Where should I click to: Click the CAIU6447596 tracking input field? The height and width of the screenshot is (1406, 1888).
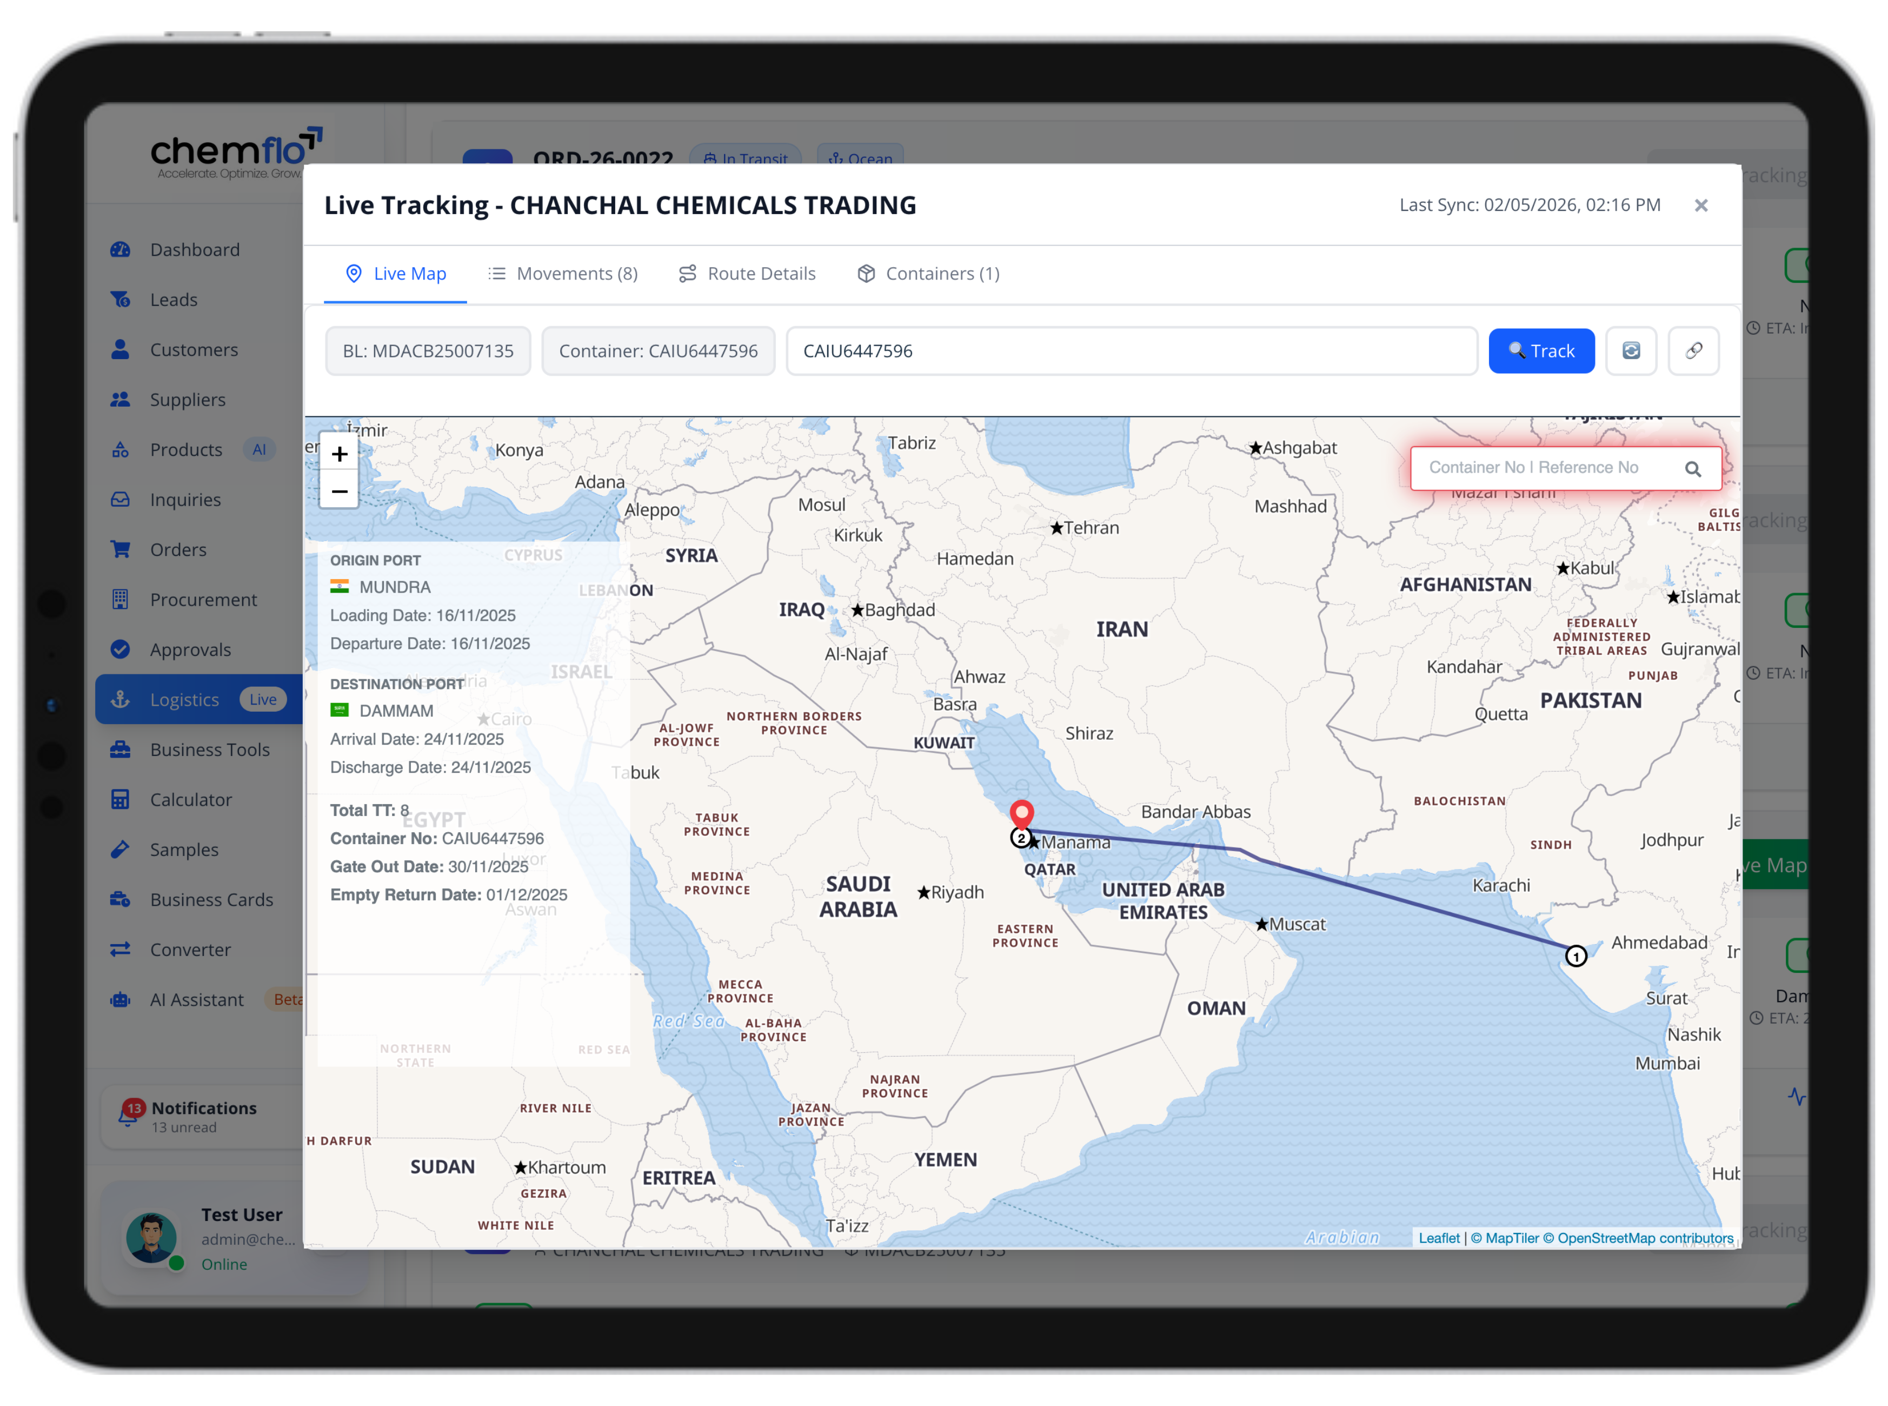(1132, 350)
